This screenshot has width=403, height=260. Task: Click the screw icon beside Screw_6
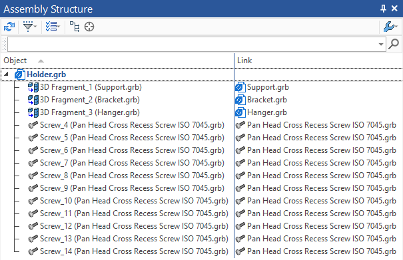click(x=33, y=150)
